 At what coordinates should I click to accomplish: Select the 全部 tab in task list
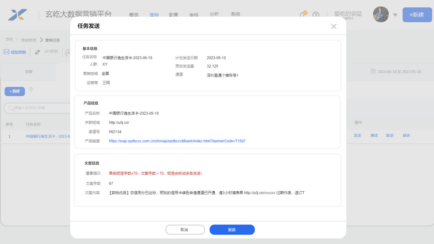tap(29, 71)
